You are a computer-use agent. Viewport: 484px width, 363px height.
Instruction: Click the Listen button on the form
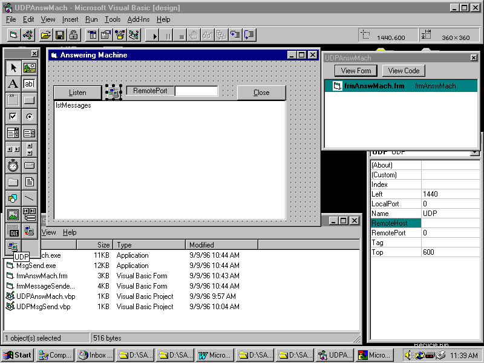(x=77, y=93)
